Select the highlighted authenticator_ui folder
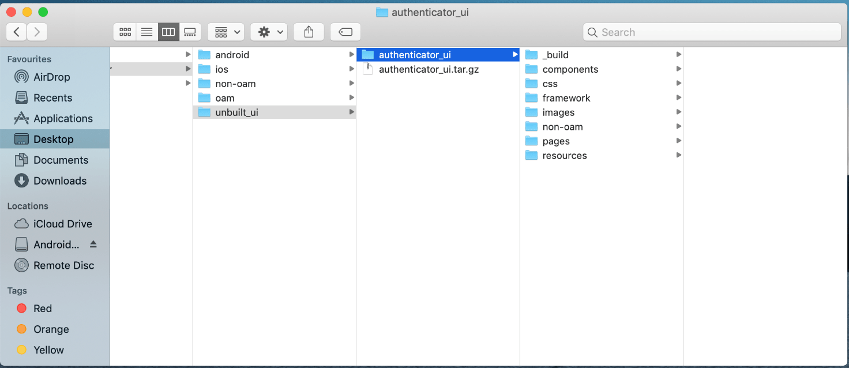 tap(438, 55)
